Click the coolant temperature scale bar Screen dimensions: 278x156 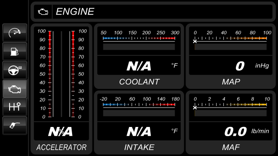click(x=139, y=39)
